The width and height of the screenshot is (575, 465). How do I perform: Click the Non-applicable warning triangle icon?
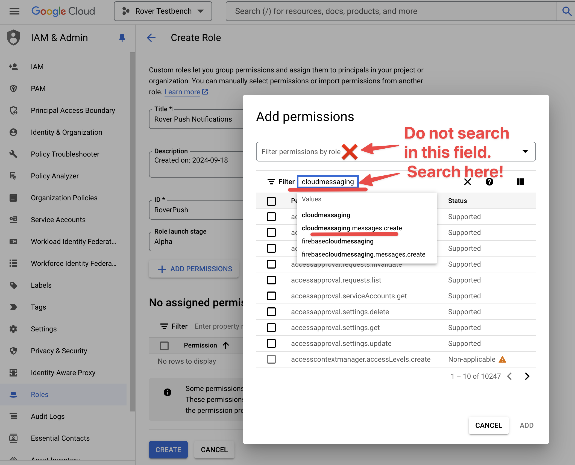[x=502, y=359]
